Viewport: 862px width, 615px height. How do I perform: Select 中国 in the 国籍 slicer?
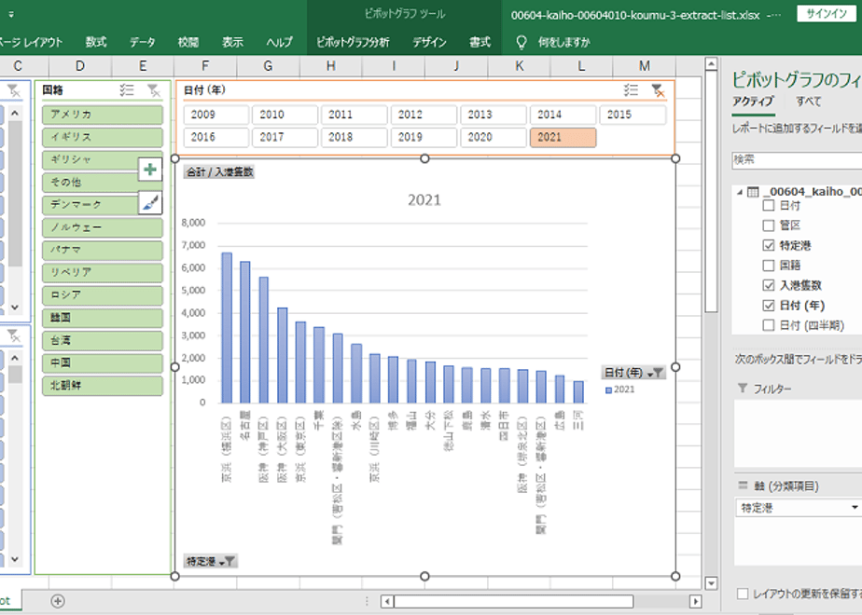tap(103, 363)
